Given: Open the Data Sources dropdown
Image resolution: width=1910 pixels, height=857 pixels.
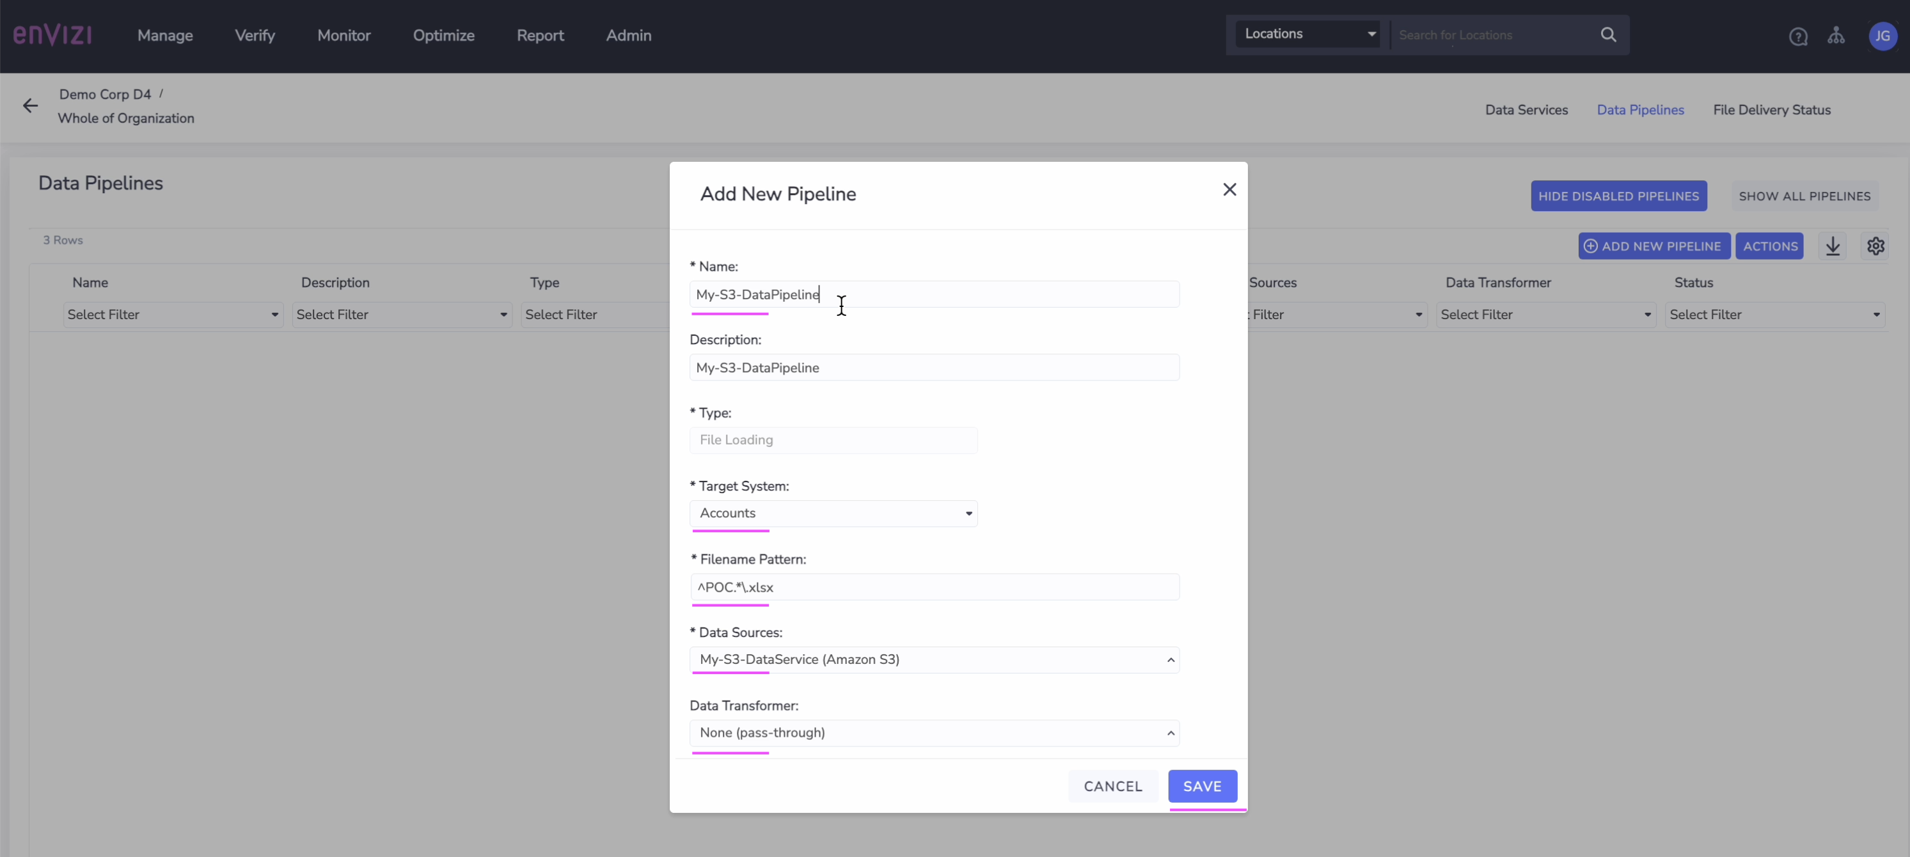Looking at the screenshot, I should (935, 660).
